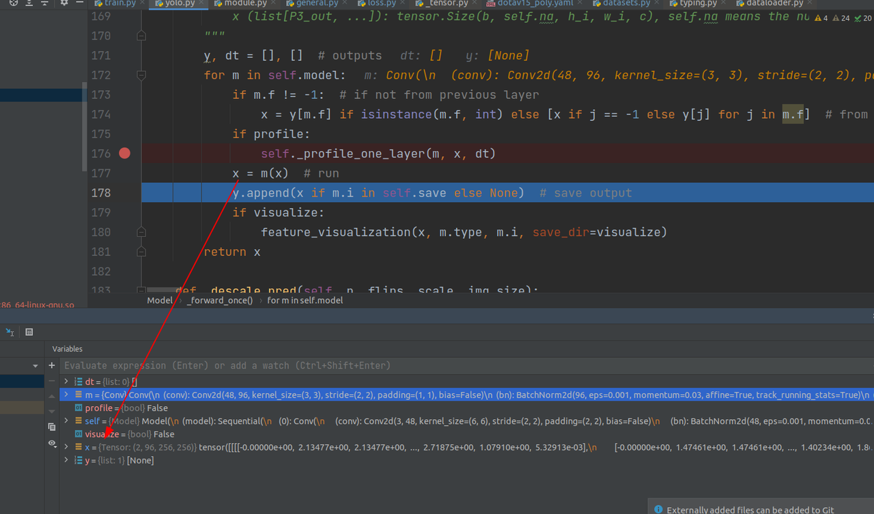The height and width of the screenshot is (514, 874).
Task: Expand the y list variable
Action: coord(66,460)
